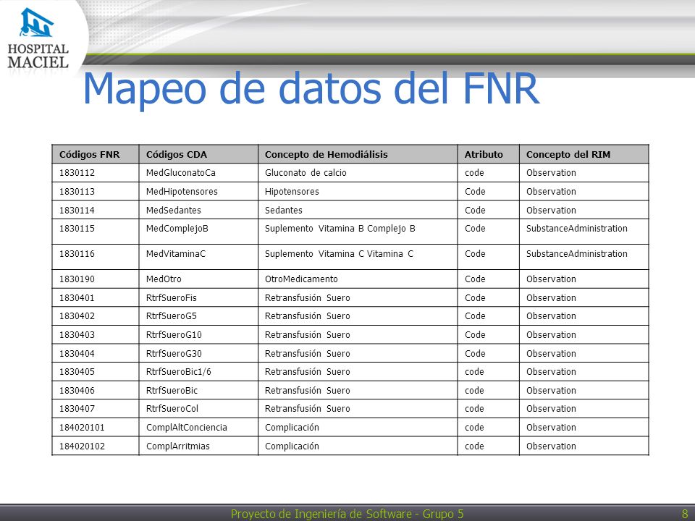Image resolution: width=695 pixels, height=521 pixels.
Task: Select the "Sedantes" concept cell
Action: (x=358, y=210)
